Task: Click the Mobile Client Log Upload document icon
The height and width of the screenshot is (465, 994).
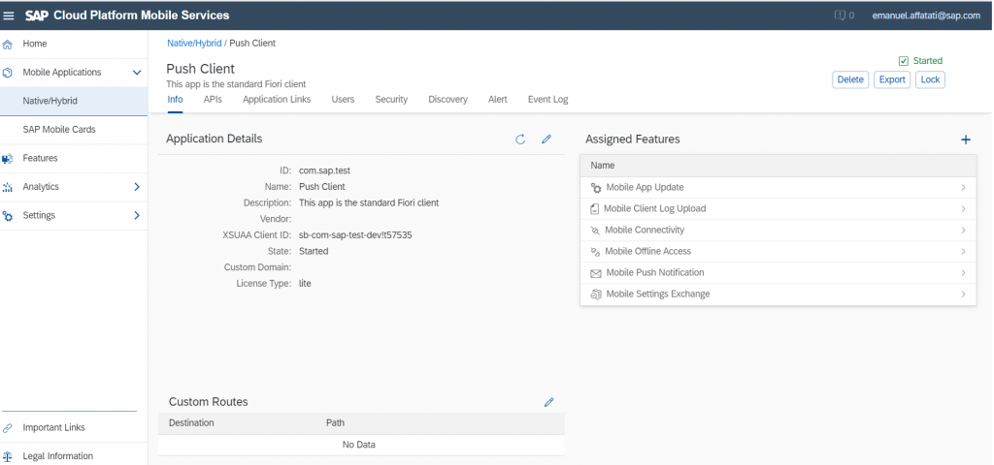Action: coord(595,209)
